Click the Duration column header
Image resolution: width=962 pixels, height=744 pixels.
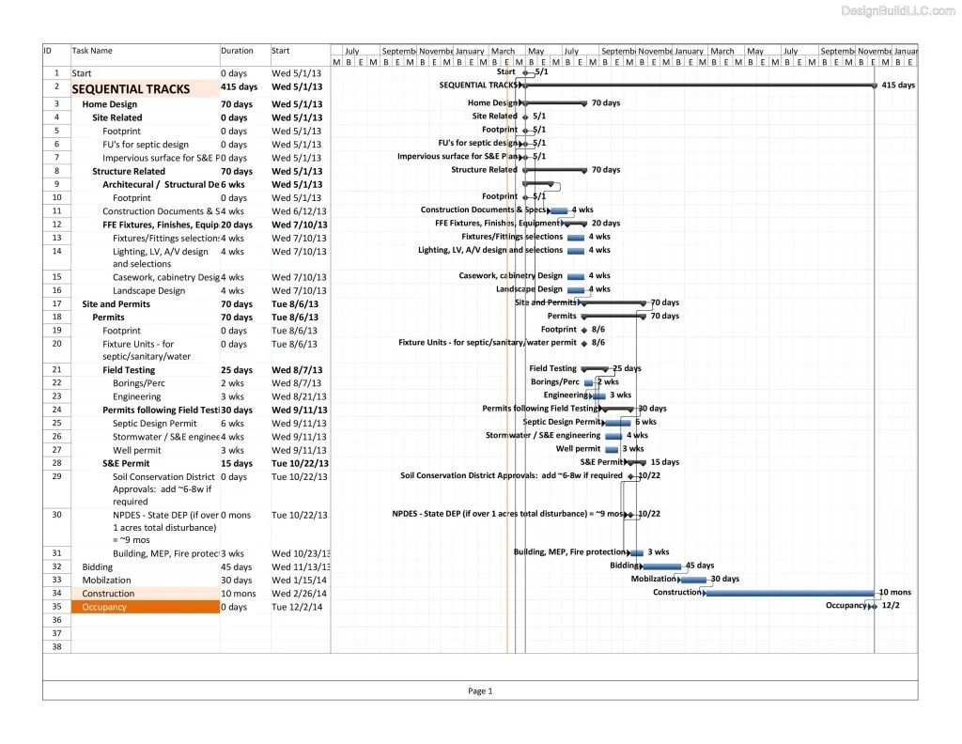237,51
